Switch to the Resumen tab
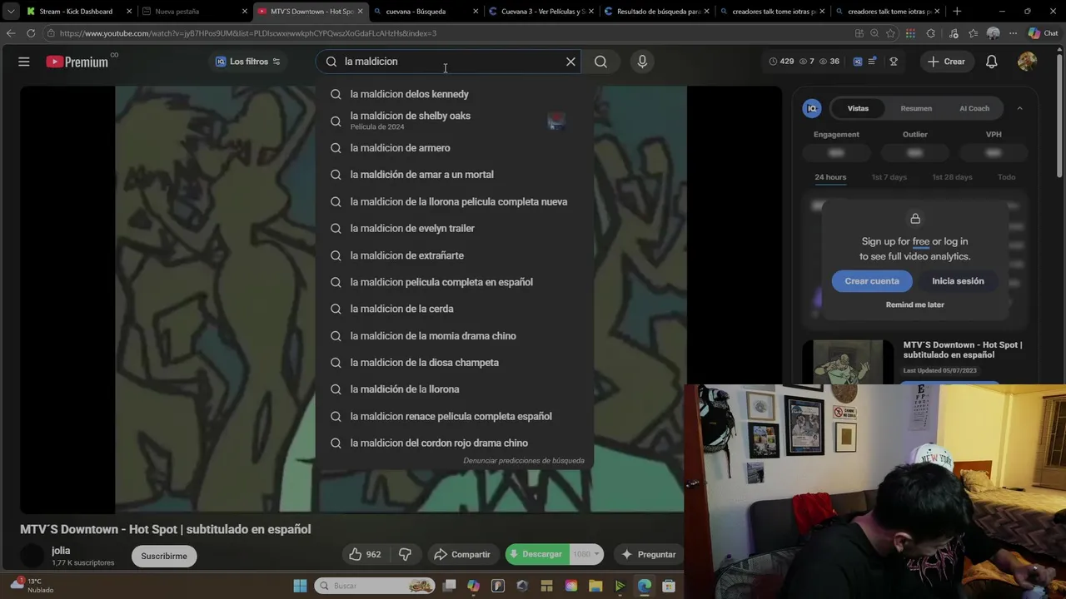This screenshot has height=599, width=1066. pos(916,108)
